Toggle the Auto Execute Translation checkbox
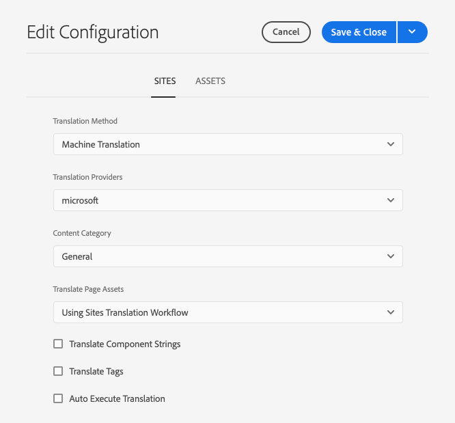Screen dimensions: 455x423 [58, 398]
